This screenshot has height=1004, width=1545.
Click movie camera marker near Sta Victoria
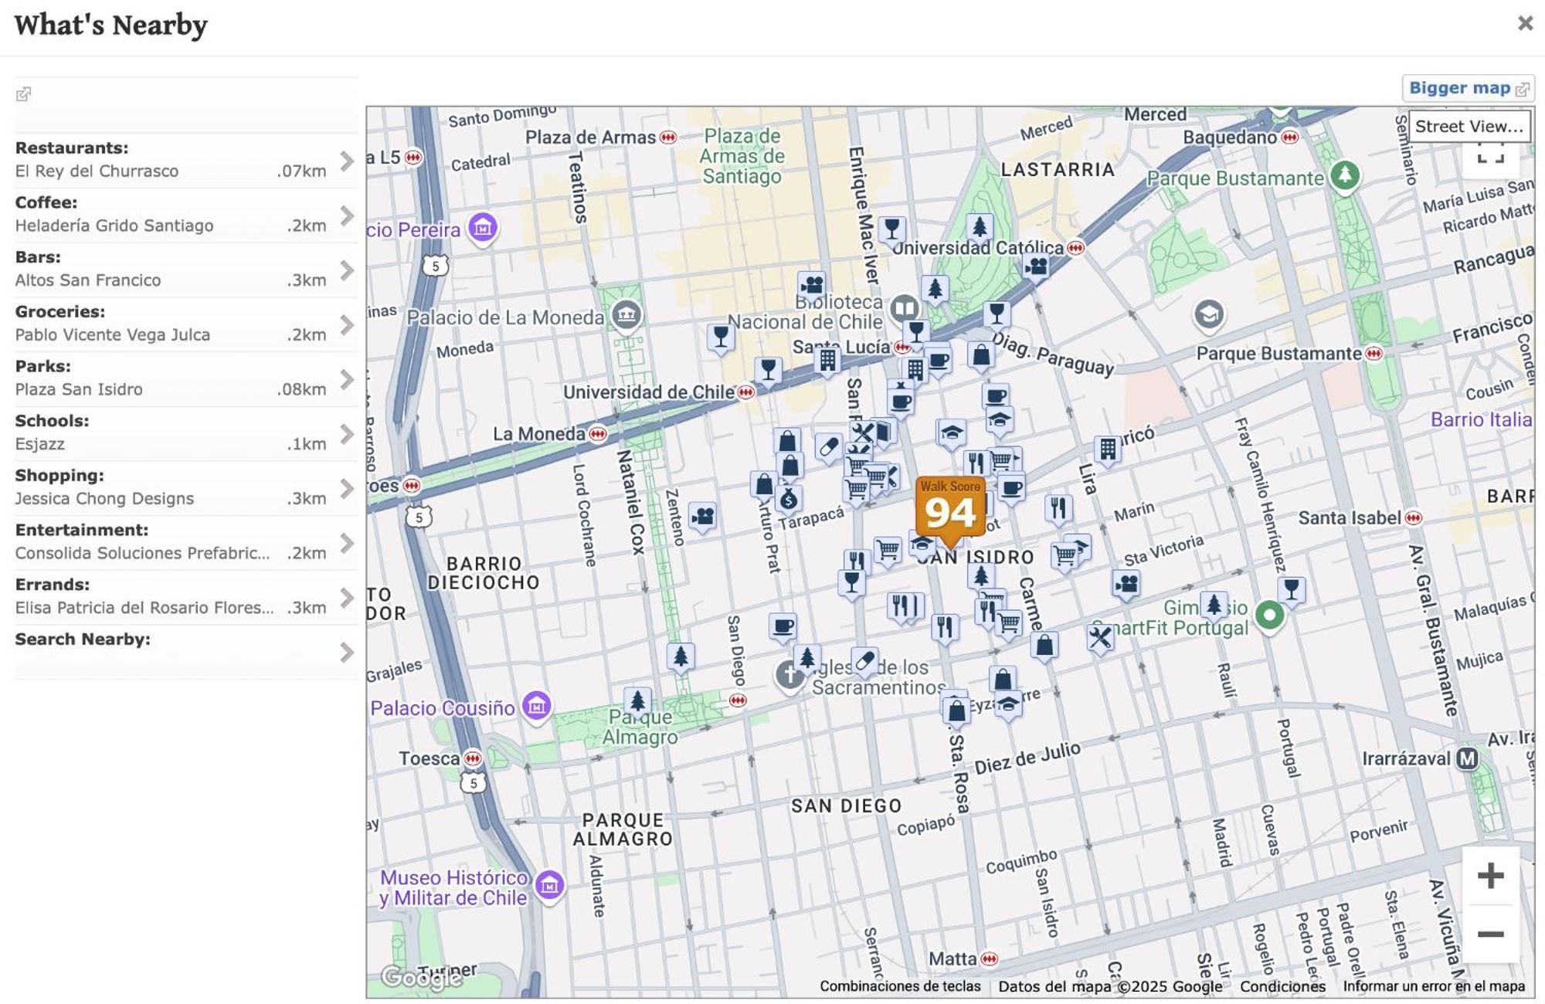pyautogui.click(x=1127, y=583)
